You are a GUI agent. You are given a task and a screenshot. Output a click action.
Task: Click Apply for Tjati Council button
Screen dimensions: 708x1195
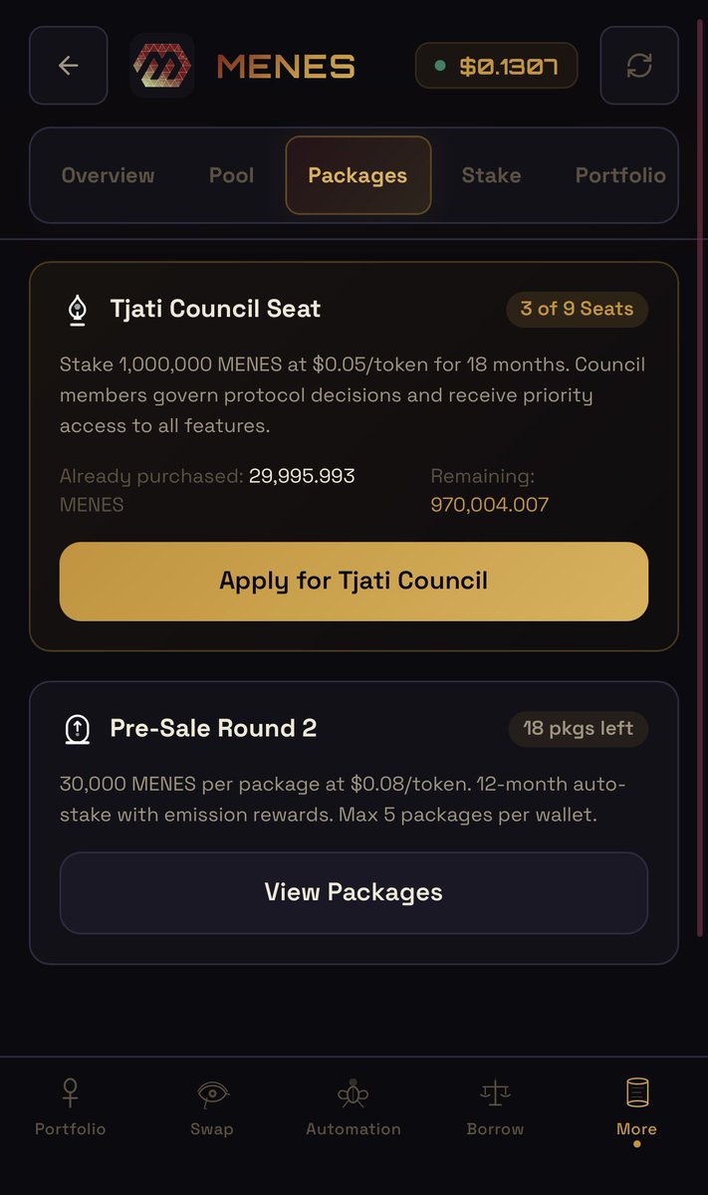point(354,581)
